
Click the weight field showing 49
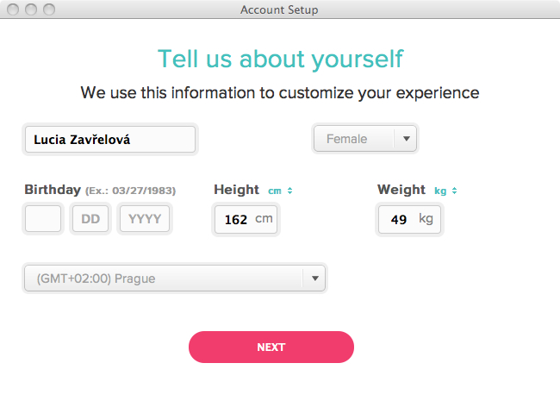(x=409, y=219)
